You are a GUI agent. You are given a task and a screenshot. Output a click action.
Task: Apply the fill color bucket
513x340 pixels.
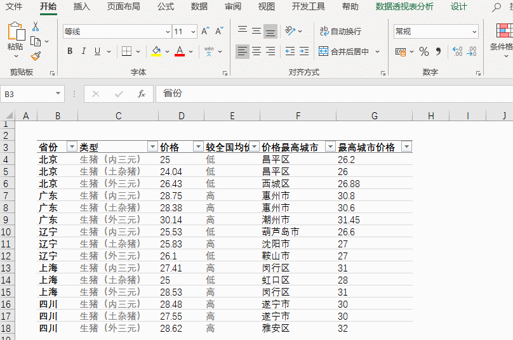(156, 51)
